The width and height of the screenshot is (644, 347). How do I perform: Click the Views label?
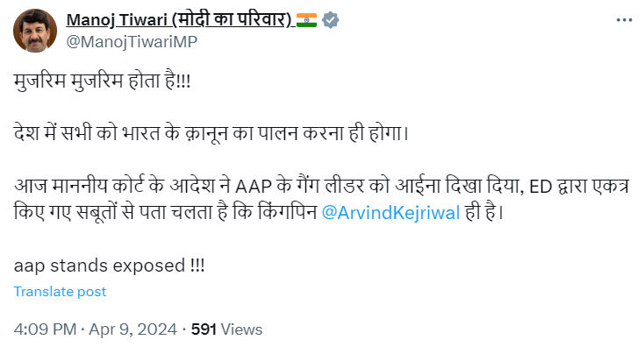[241, 329]
